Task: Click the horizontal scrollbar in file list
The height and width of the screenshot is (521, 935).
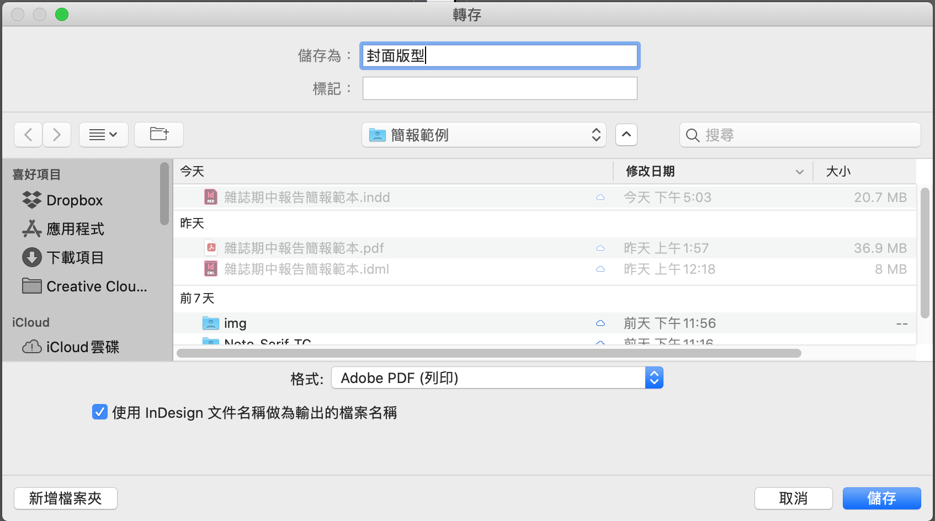Action: point(488,353)
